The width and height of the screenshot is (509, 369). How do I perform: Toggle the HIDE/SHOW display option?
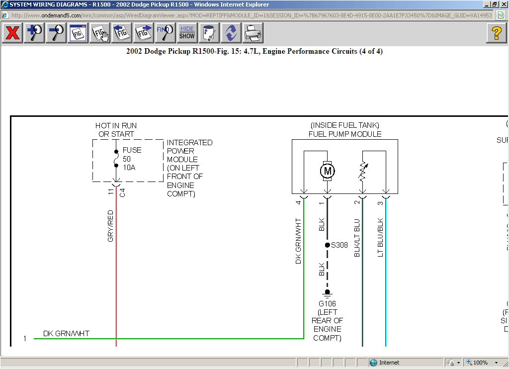(186, 33)
